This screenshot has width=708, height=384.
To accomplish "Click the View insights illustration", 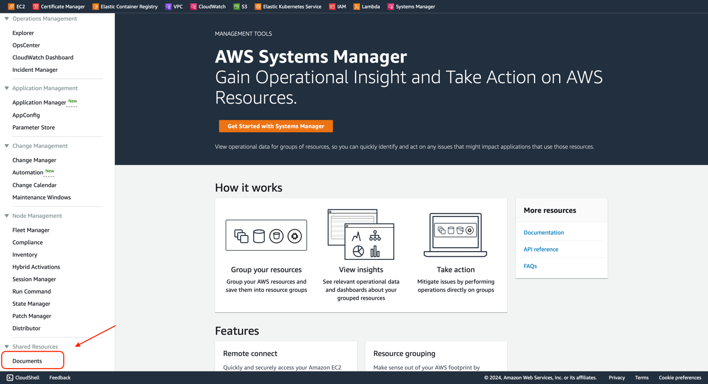I will 361,234.
